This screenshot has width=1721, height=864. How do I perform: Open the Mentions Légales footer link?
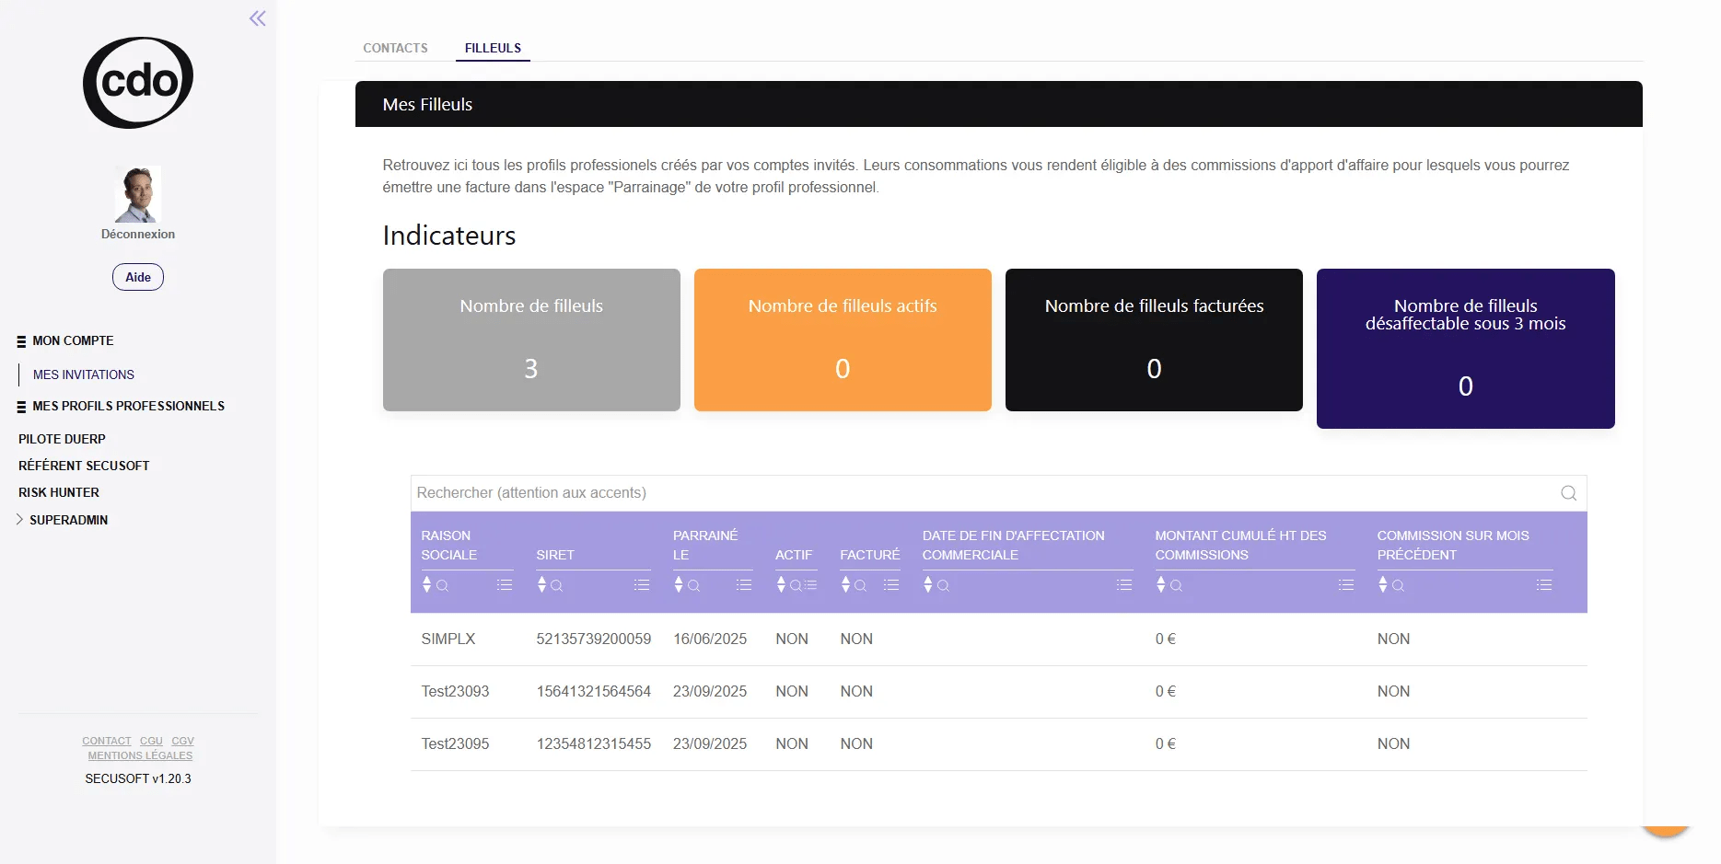[140, 755]
